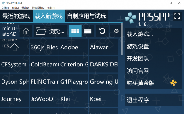This screenshot has height=114, width=184.
Task: Click 访问官网 to visit the website
Action: (x=153, y=71)
